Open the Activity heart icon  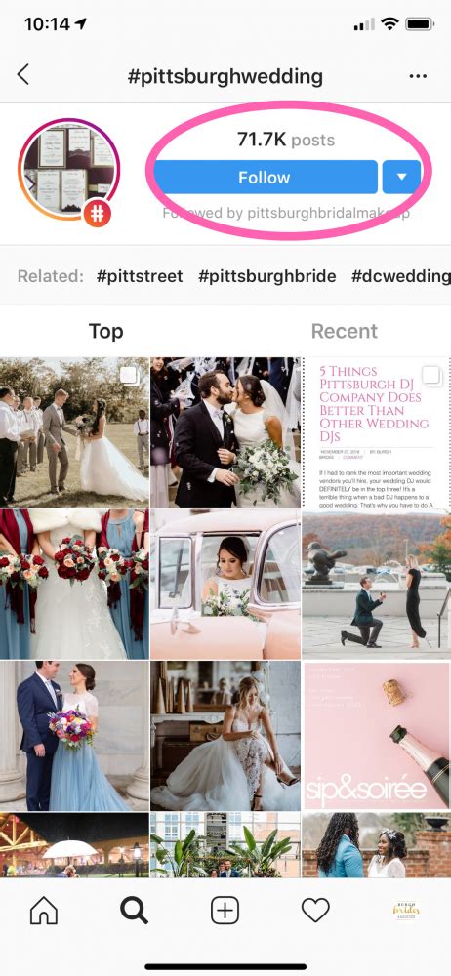315,912
